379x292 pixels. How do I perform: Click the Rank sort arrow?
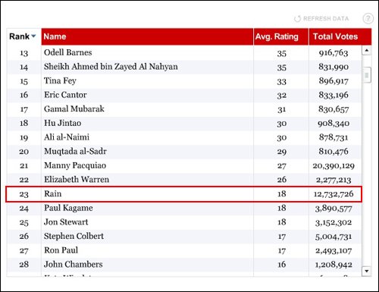(x=33, y=36)
